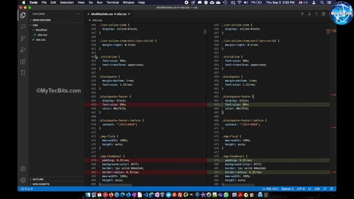Viewport: 354px width, 199px height.
Task: Open Explorer panel more actions ellipsis
Action: click(78, 14)
